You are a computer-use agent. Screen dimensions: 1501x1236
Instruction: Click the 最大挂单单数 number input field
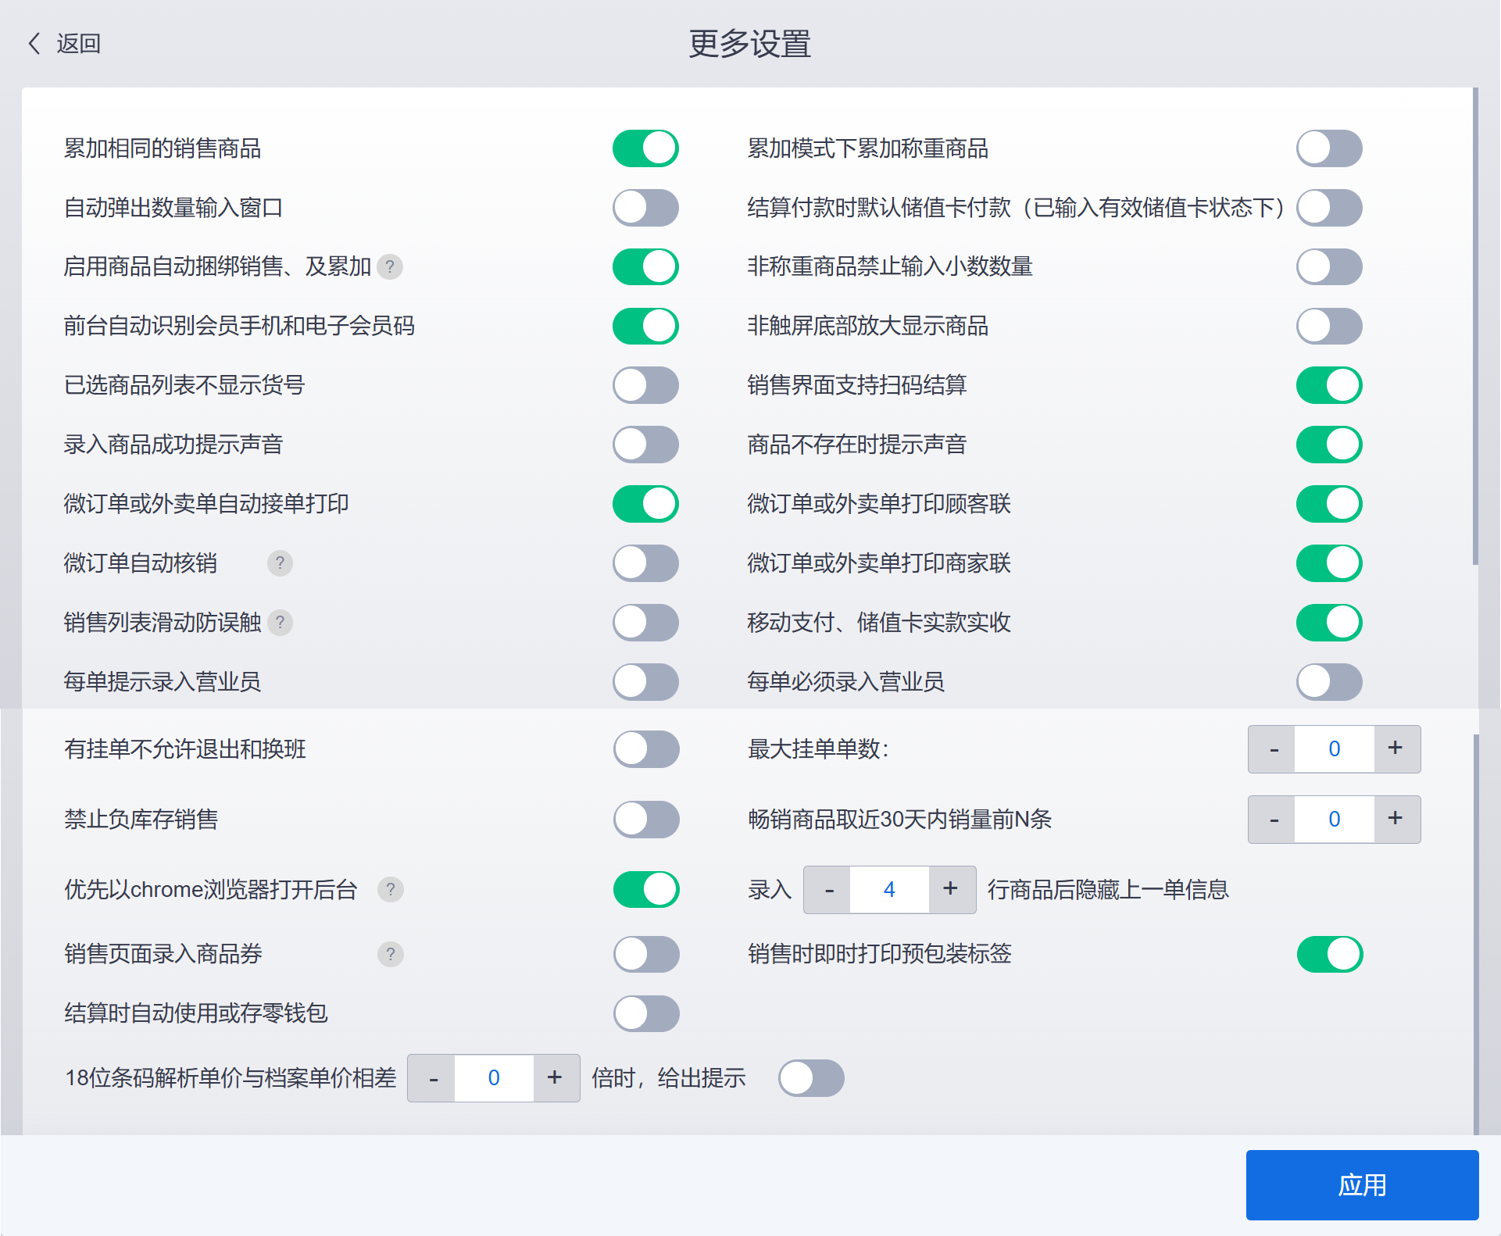pyautogui.click(x=1334, y=748)
